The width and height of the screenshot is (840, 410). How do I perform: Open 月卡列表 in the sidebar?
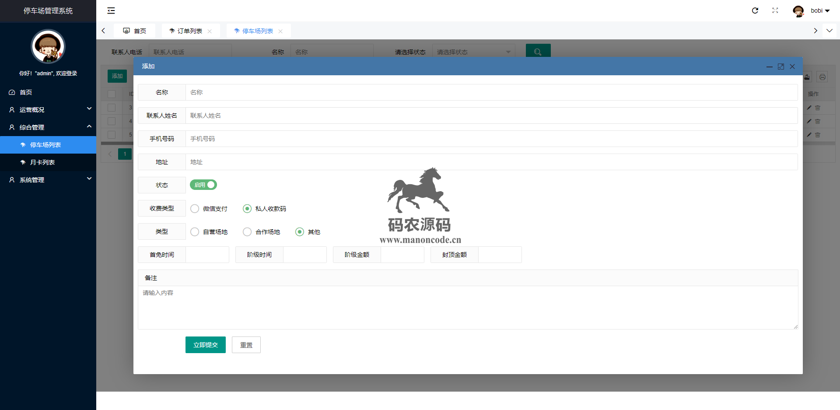click(x=42, y=162)
